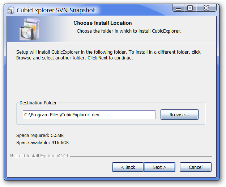Viewport: 226px width, 187px height.
Task: Click into the destination folder path field
Action: point(89,115)
